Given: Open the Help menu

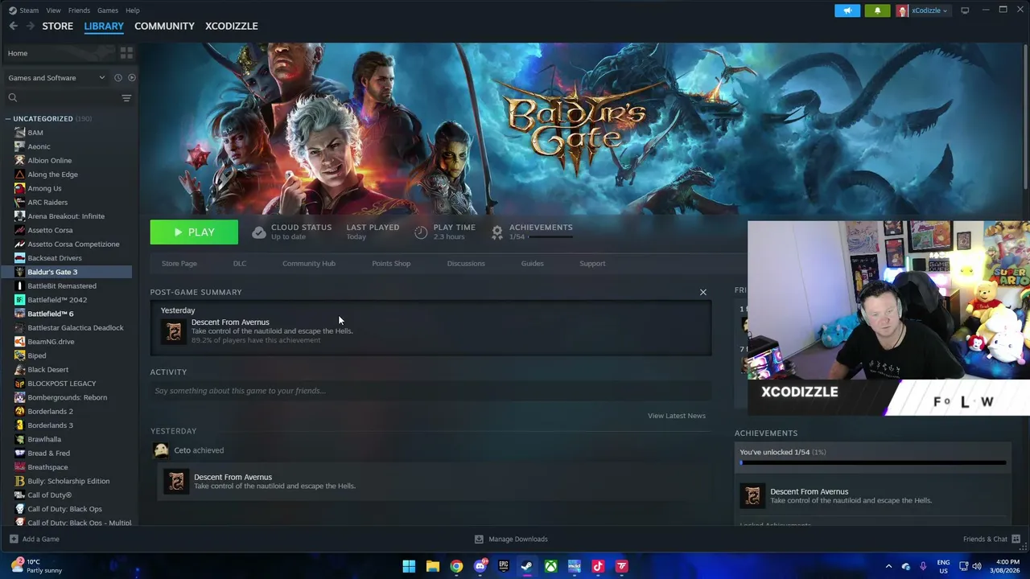Looking at the screenshot, I should 133,10.
